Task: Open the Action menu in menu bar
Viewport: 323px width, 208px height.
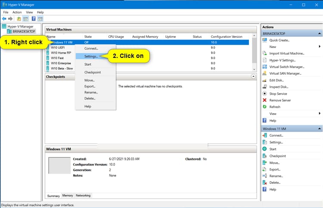Action: tap(17, 12)
